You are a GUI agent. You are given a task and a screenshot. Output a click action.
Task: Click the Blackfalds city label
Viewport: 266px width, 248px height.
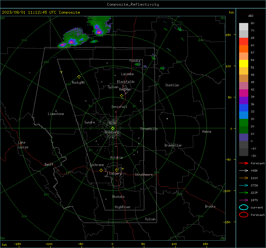pyautogui.click(x=126, y=82)
